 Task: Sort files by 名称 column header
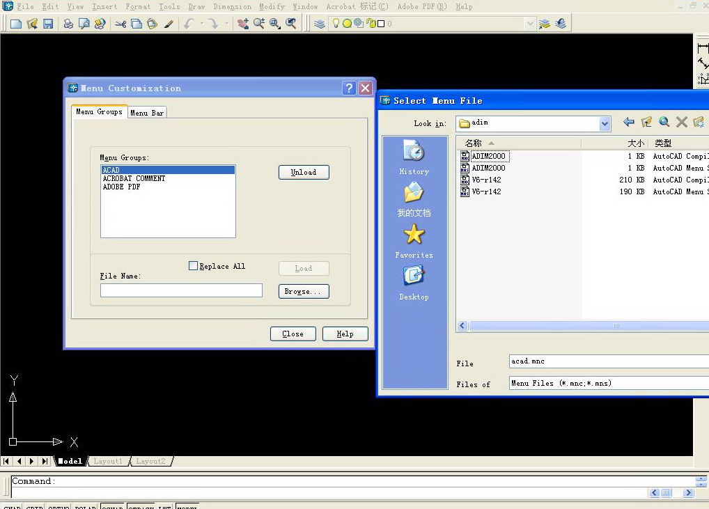[x=519, y=143]
